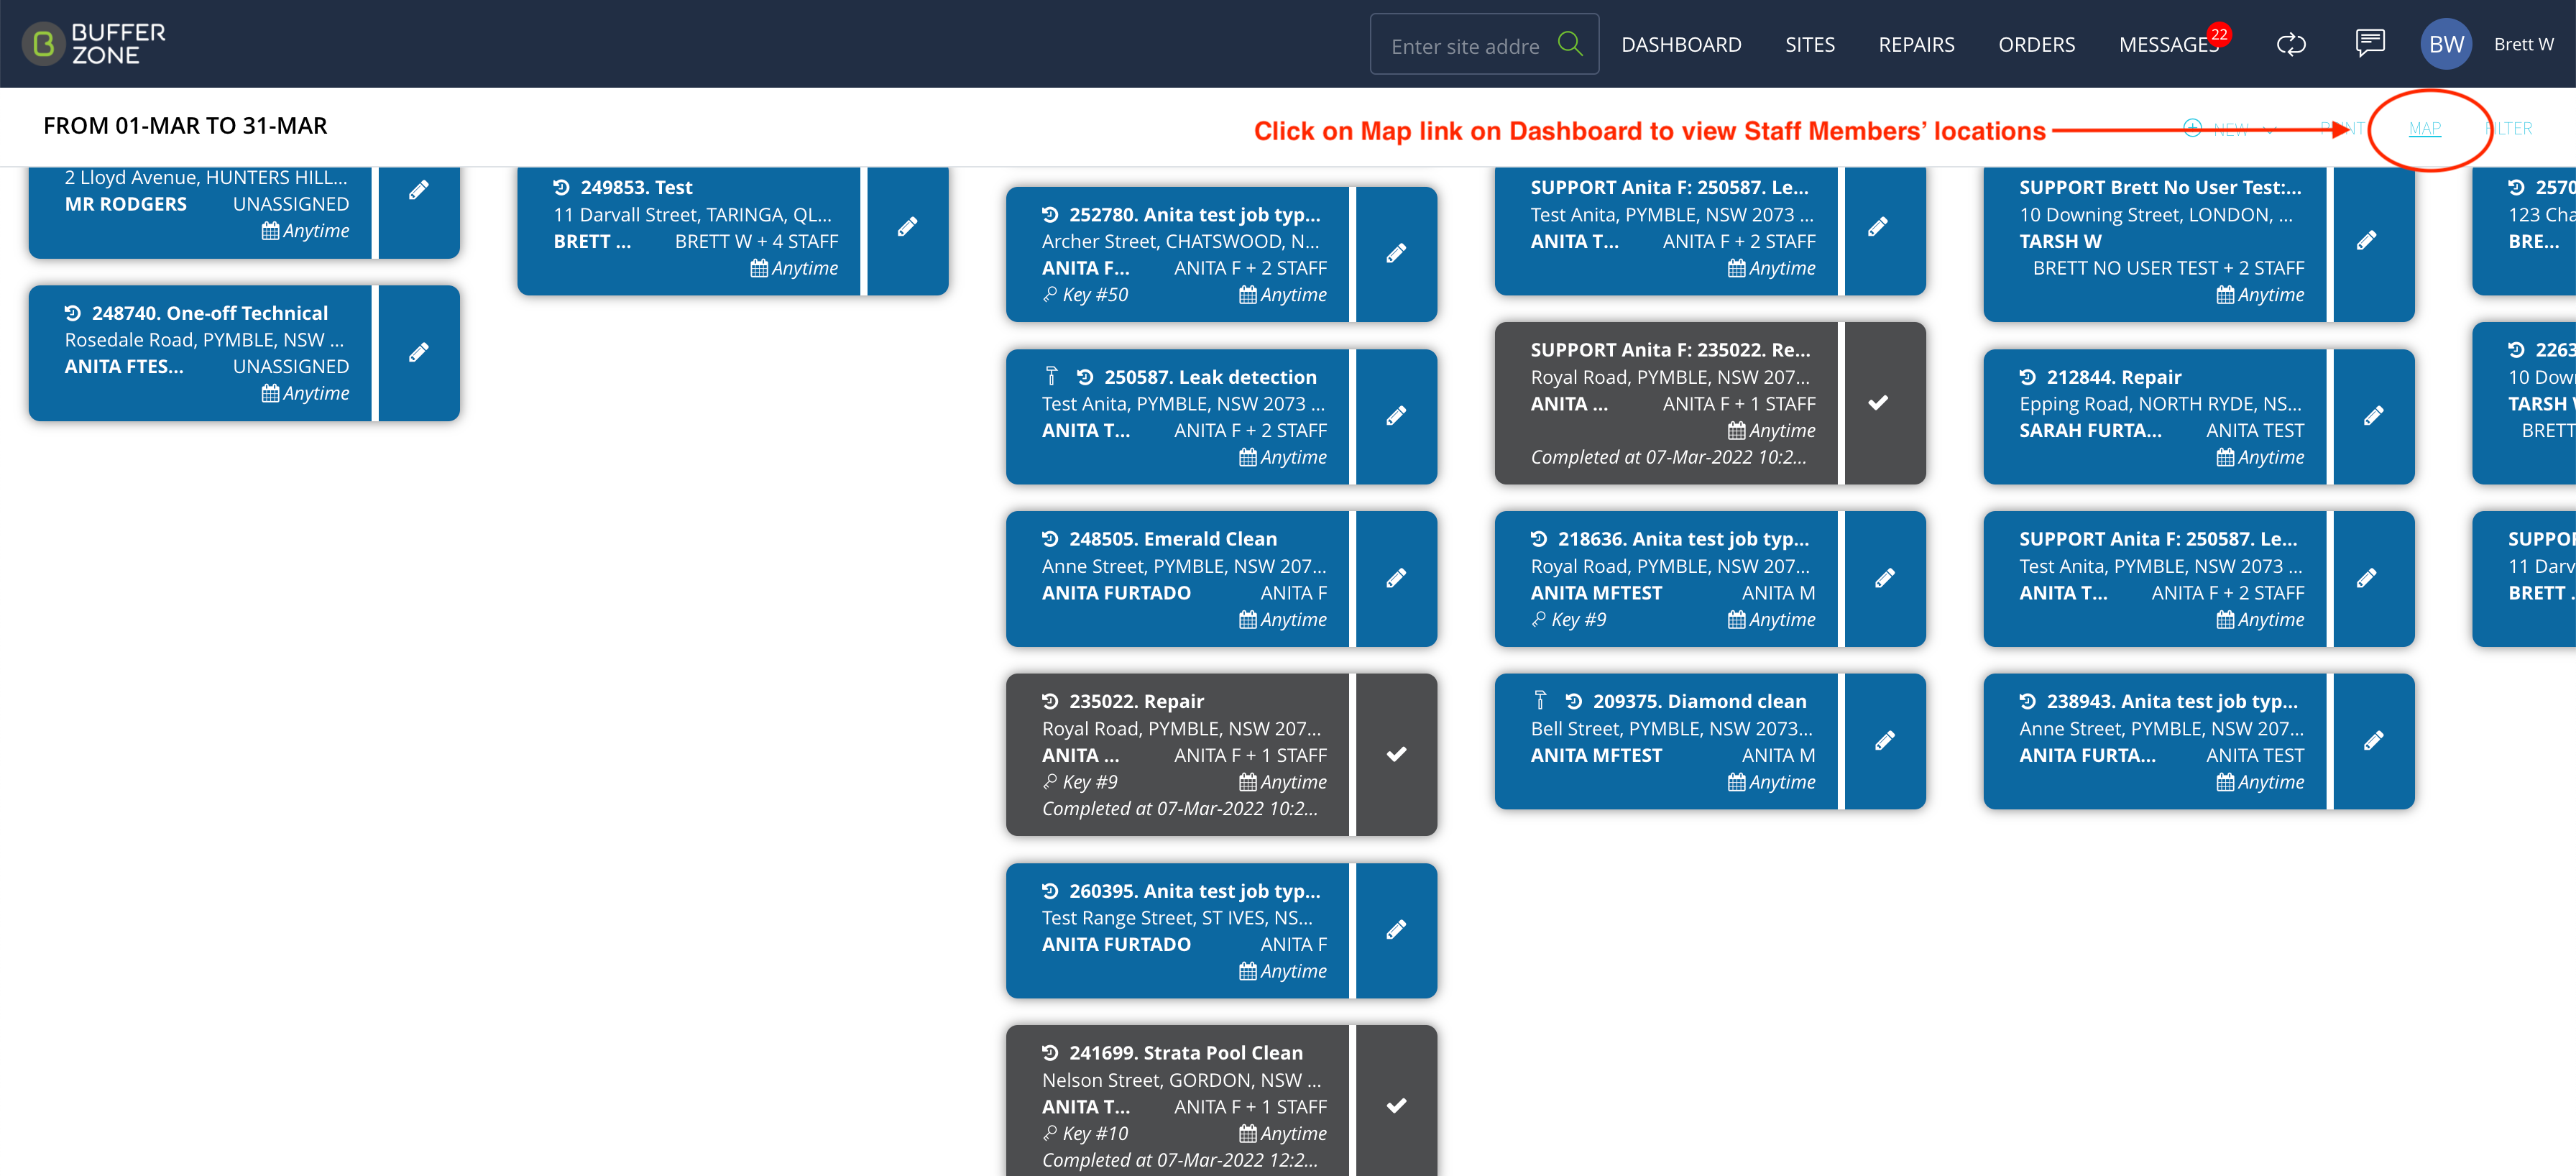The width and height of the screenshot is (2576, 1176).
Task: Select the 248505 Emerald Clean title
Action: tap(1173, 539)
